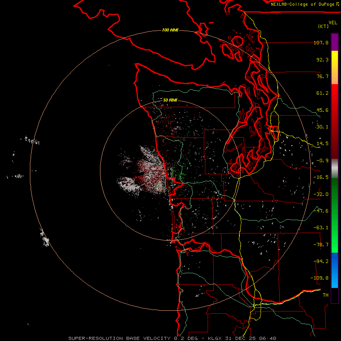Select the 92.3 legend value
The width and height of the screenshot is (341, 341).
click(x=322, y=59)
